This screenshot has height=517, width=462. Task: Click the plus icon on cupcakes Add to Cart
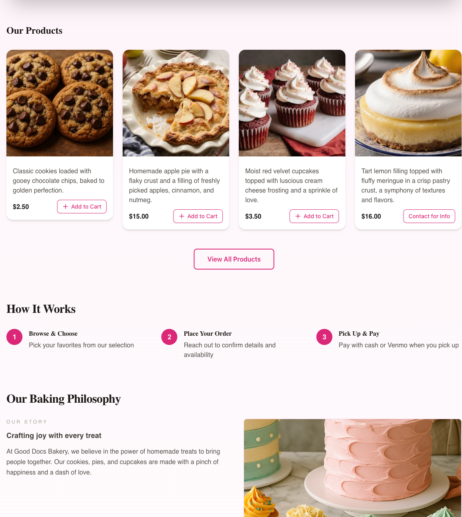pos(298,216)
